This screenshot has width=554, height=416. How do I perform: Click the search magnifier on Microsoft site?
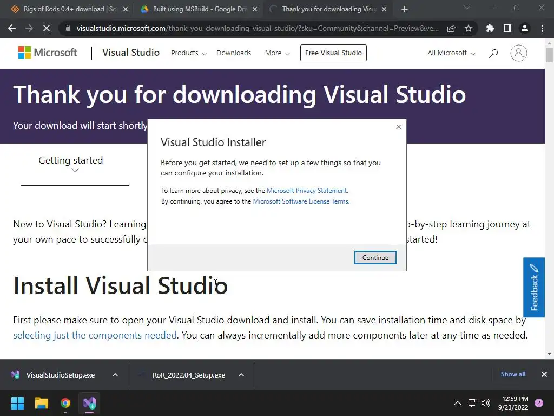[493, 53]
